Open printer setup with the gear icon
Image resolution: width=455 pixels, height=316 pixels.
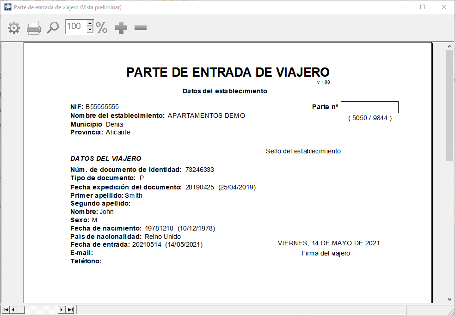(x=13, y=28)
